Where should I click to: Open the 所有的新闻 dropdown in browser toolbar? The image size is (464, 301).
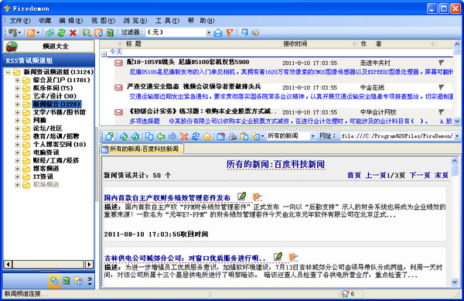click(312, 136)
